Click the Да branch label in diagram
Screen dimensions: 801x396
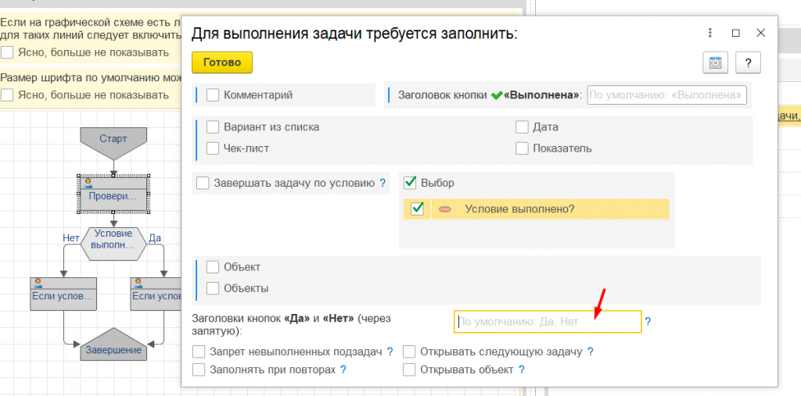point(154,237)
